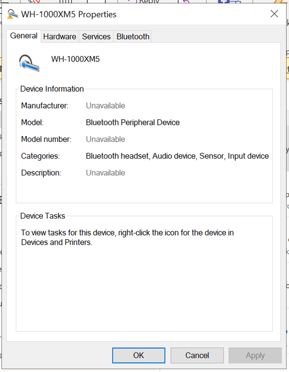Click the 'Model:' label
289x372 pixels.
(33, 123)
